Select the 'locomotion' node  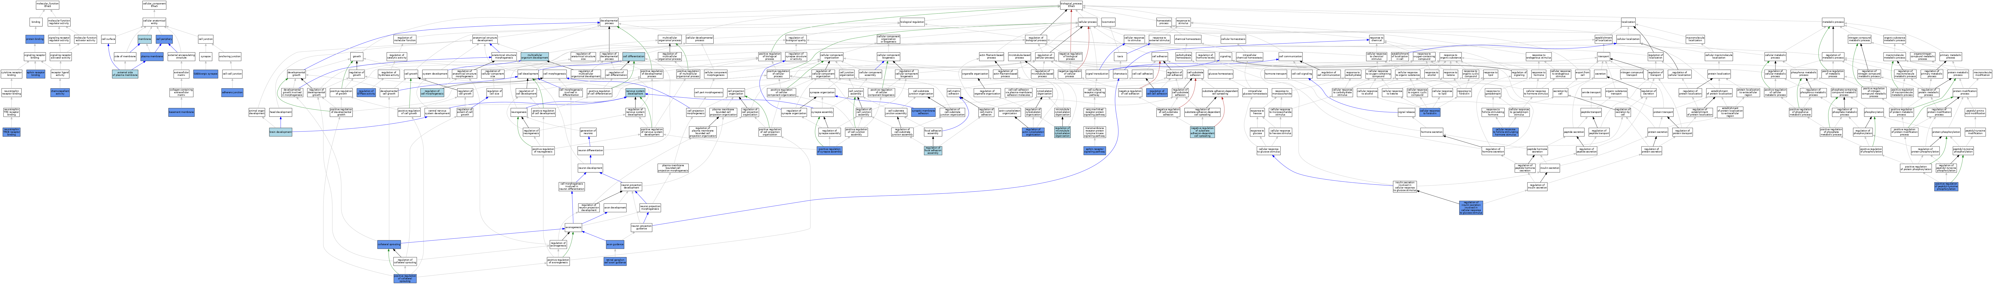click(x=1108, y=21)
